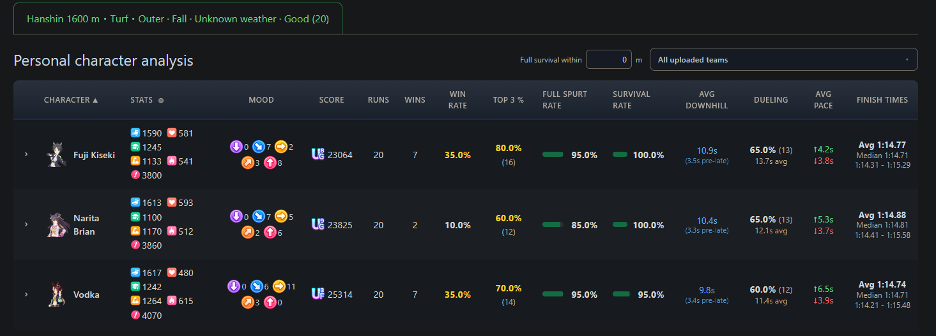
Task: Sort by the CHARACTER column header
Action: (x=71, y=100)
